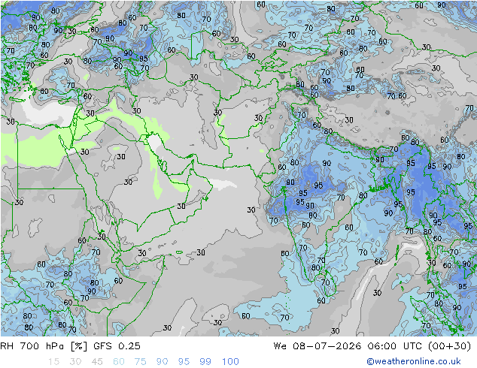Select the legend value 95

184,362
